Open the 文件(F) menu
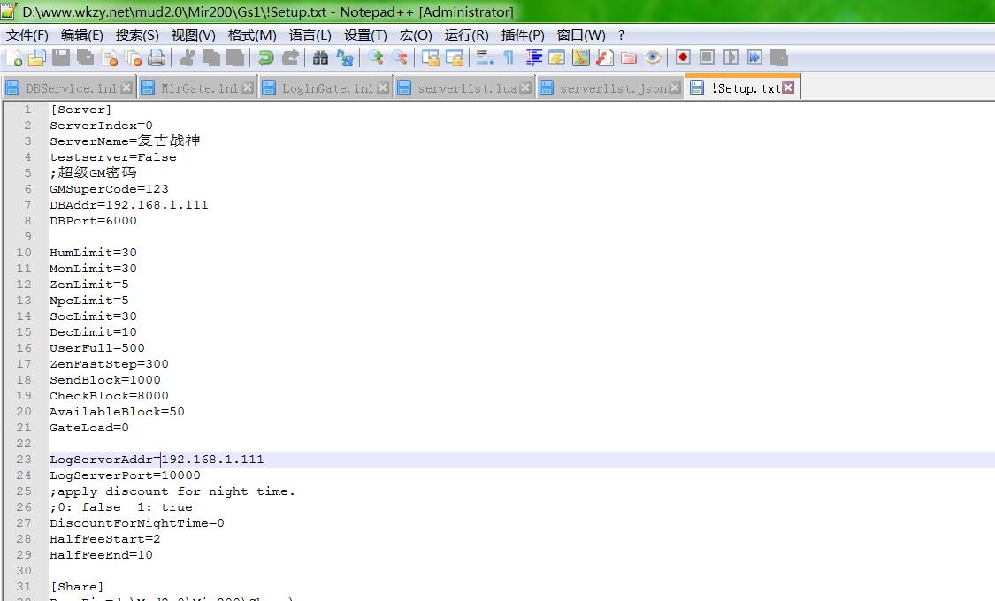The width and height of the screenshot is (995, 601). point(27,35)
